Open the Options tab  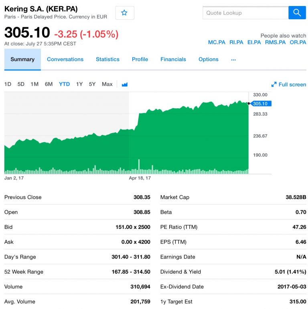pyautogui.click(x=209, y=59)
